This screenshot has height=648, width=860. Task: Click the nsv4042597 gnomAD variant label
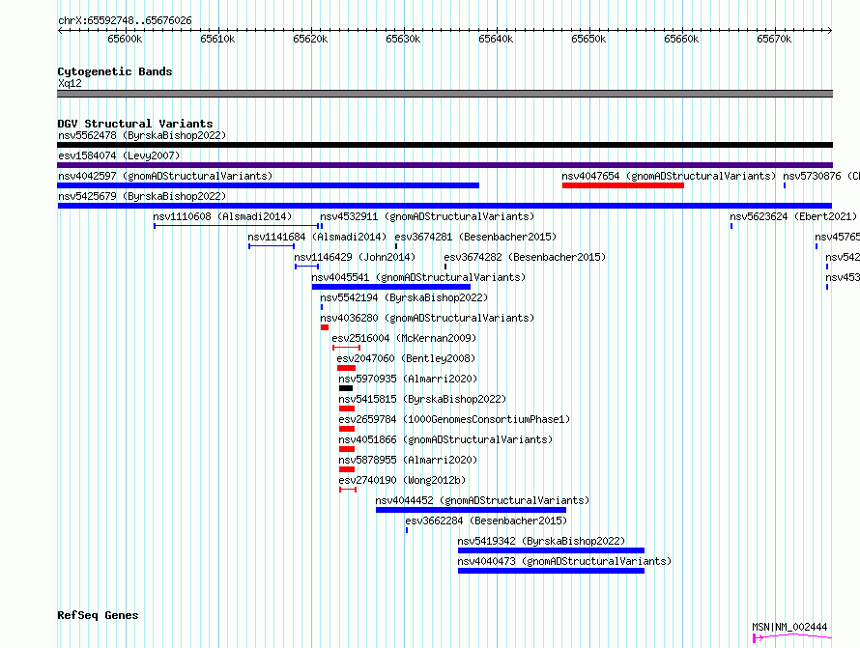pos(165,176)
